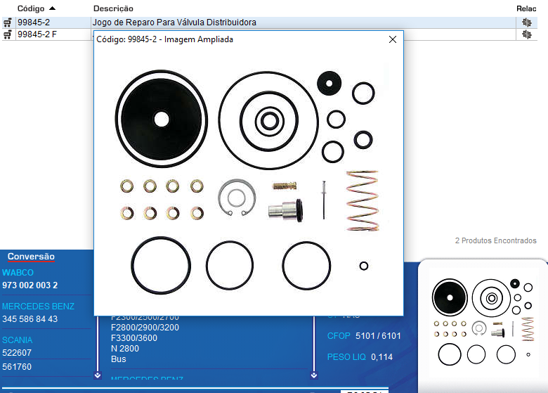The height and width of the screenshot is (393, 548).
Task: Click the SCANIA conversion brand
Action: (x=17, y=340)
